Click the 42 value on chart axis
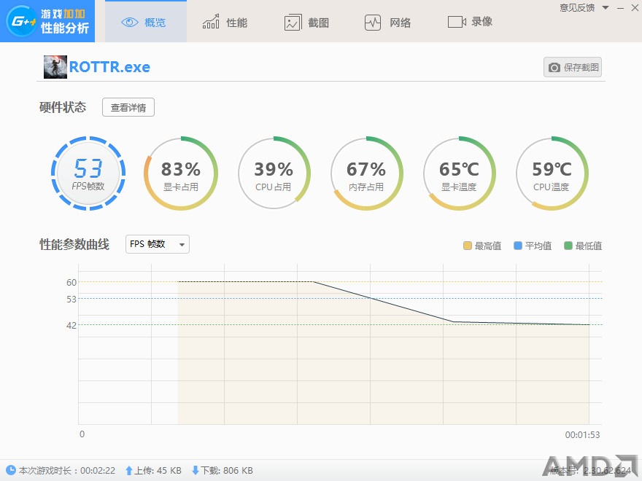The height and width of the screenshot is (481, 642). 71,325
